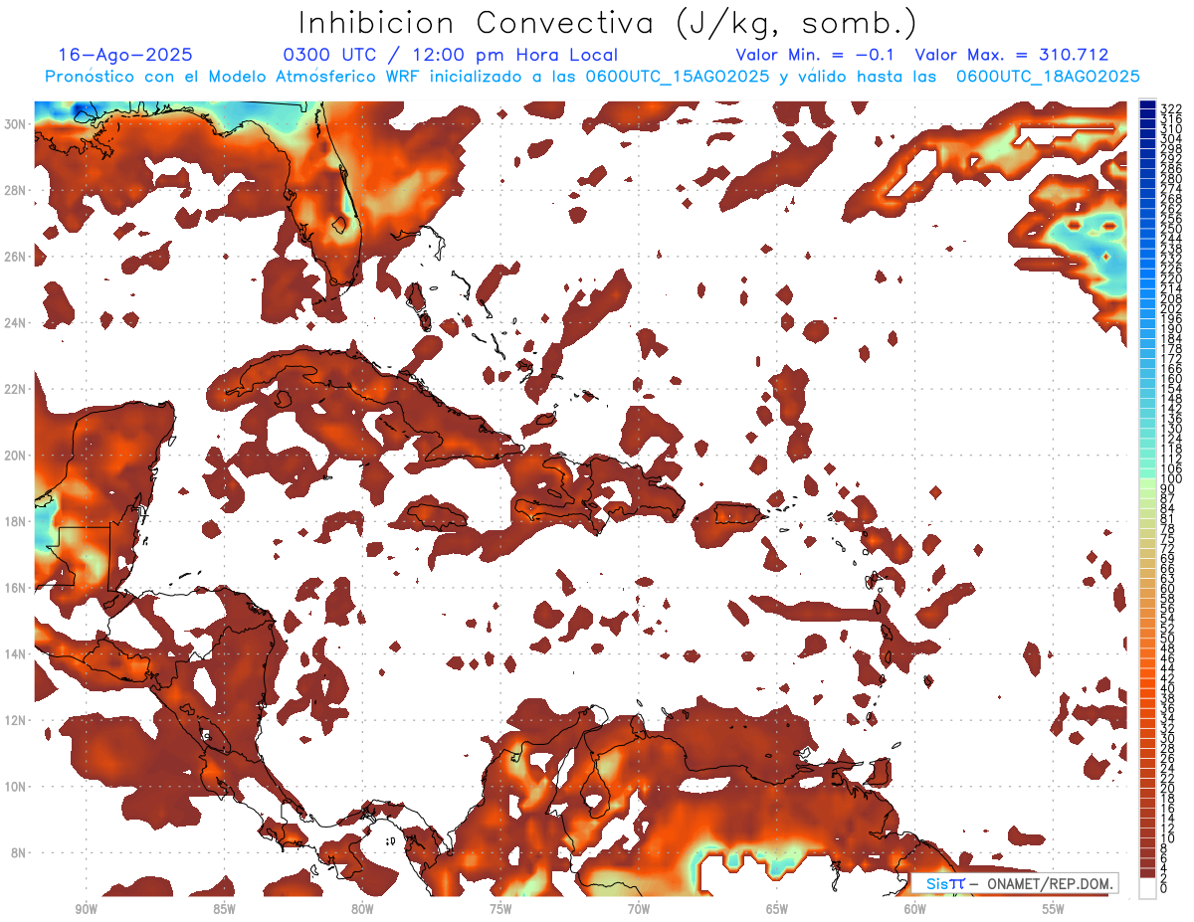Click the title 'Inhibicion Convectiva (J/kg, somb.)'
This screenshot has height=922, width=1194.
[608, 23]
